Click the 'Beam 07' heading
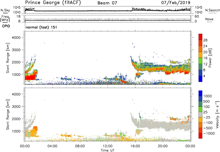Image resolution: width=220 pixels, height=152 pixels. click(x=107, y=3)
